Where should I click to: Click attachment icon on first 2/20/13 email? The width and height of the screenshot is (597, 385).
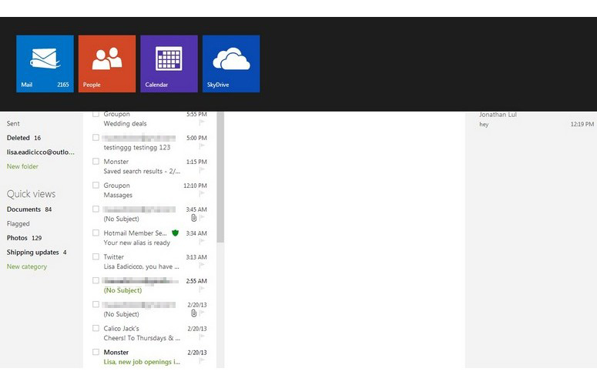[193, 313]
